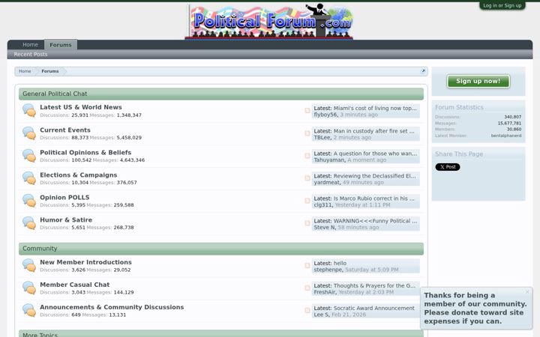Screen dimensions: 540x337
Task: View user profile clg311
Action: (323, 205)
